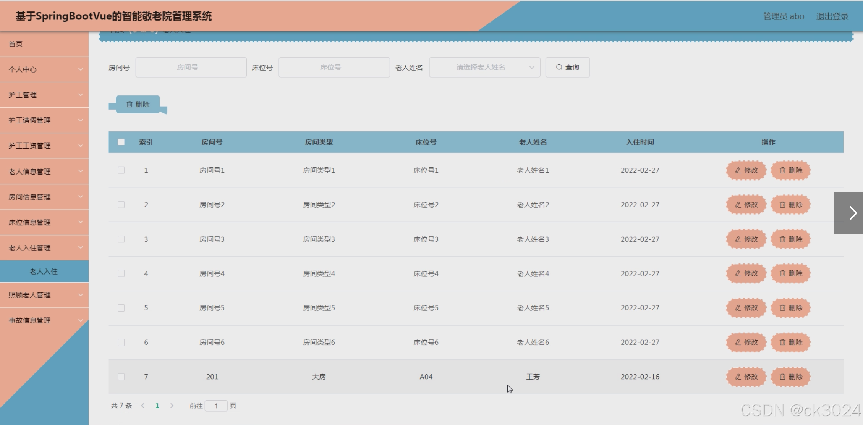The height and width of the screenshot is (425, 863).
Task: Toggle the select-all checkbox in the header
Action: [121, 142]
